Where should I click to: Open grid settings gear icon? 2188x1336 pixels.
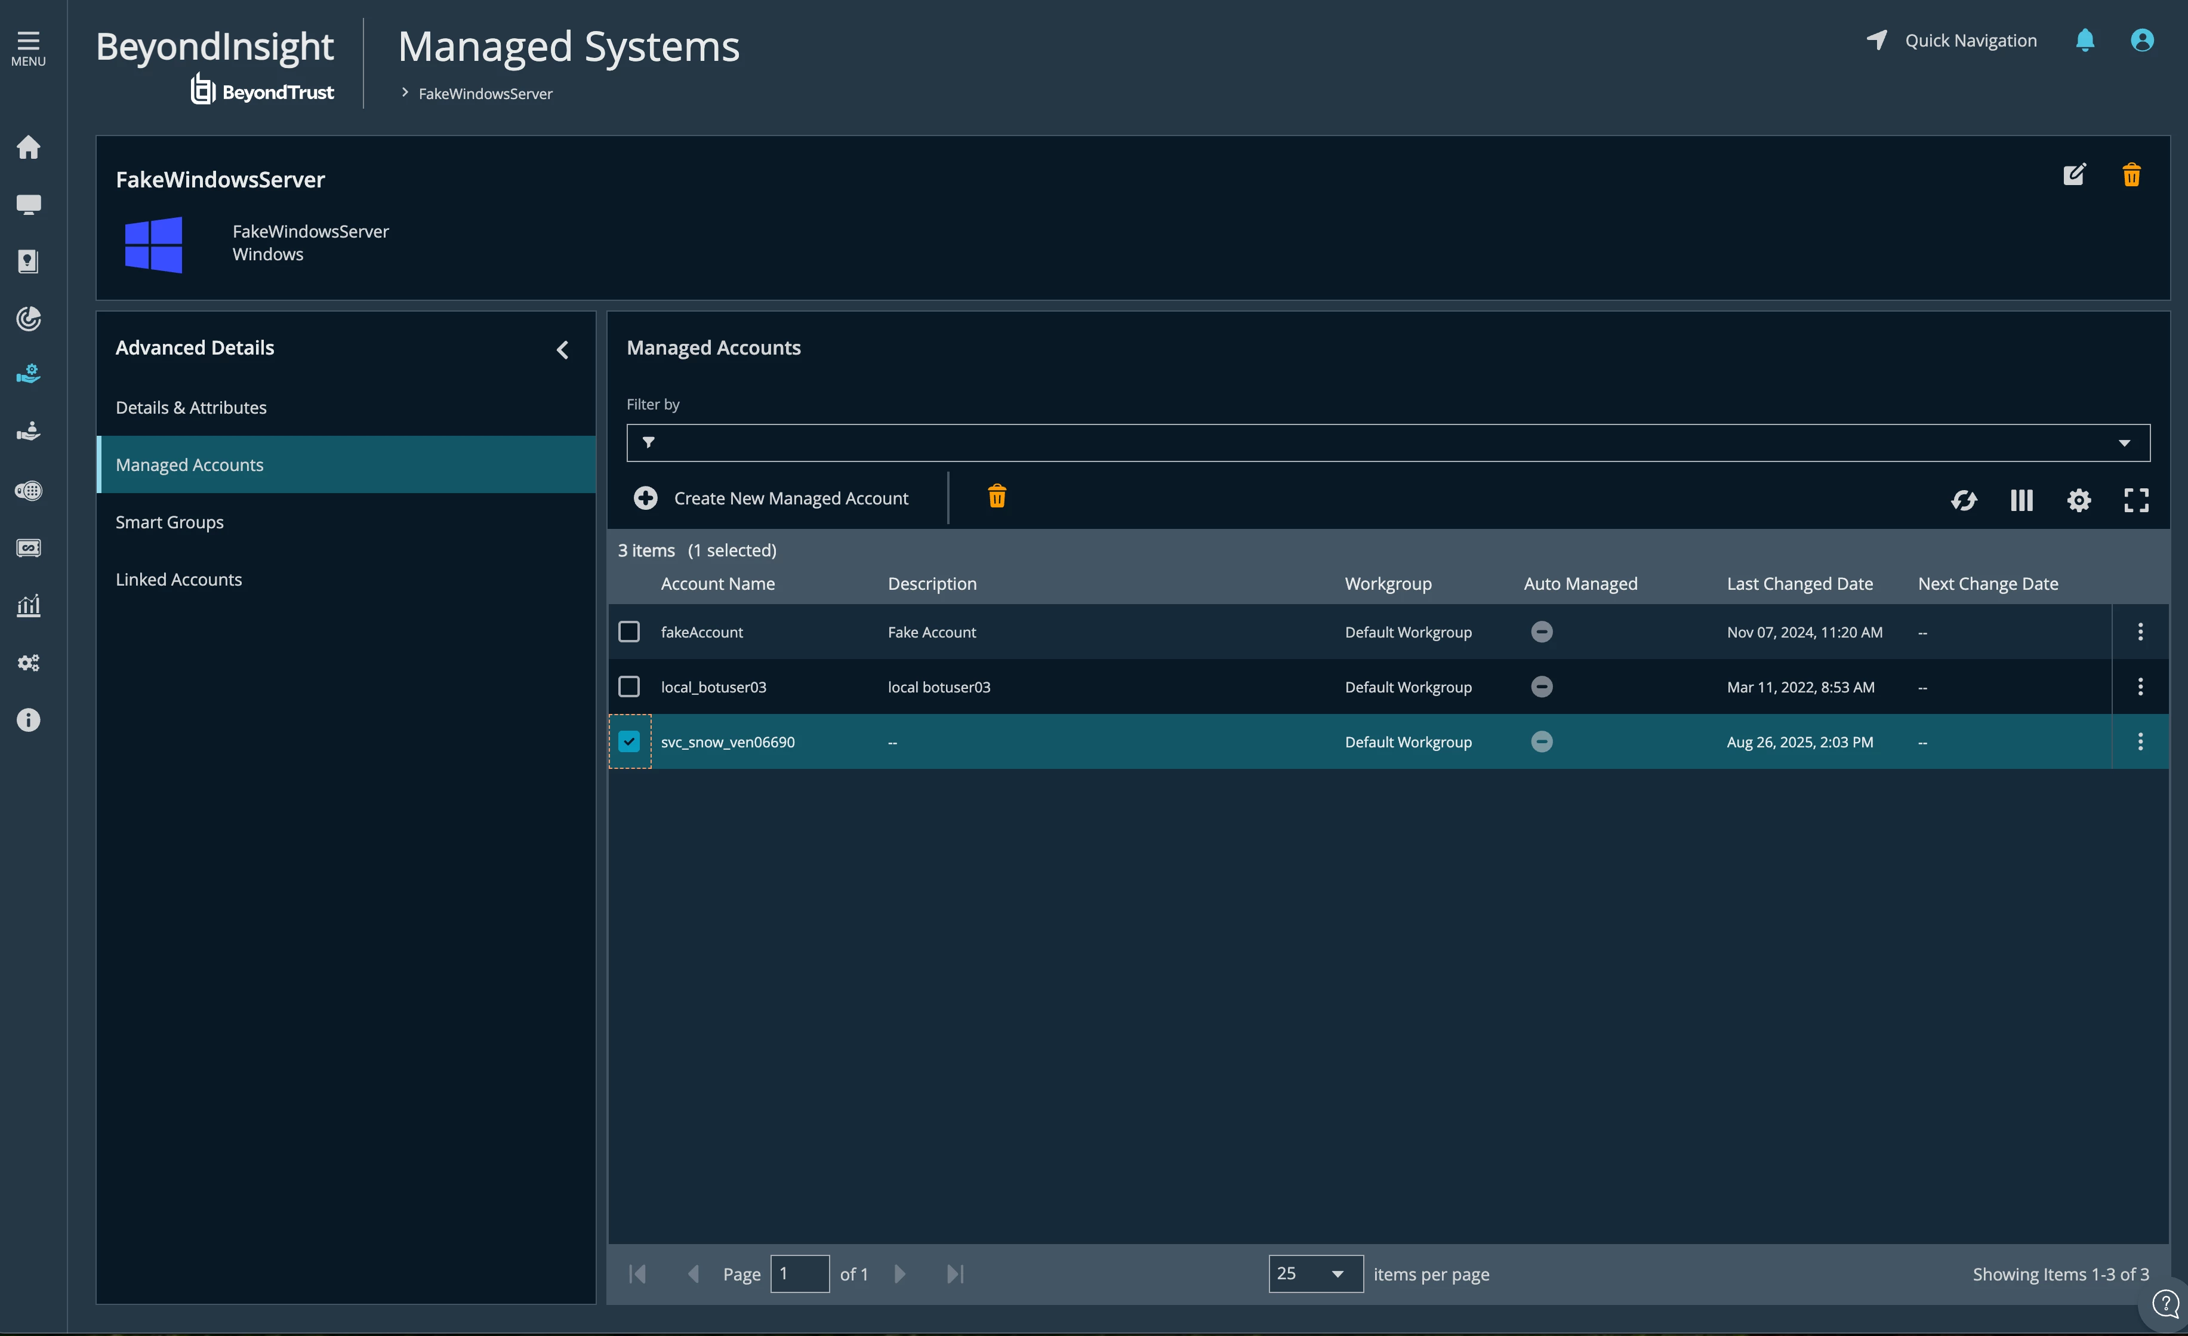pos(2079,500)
